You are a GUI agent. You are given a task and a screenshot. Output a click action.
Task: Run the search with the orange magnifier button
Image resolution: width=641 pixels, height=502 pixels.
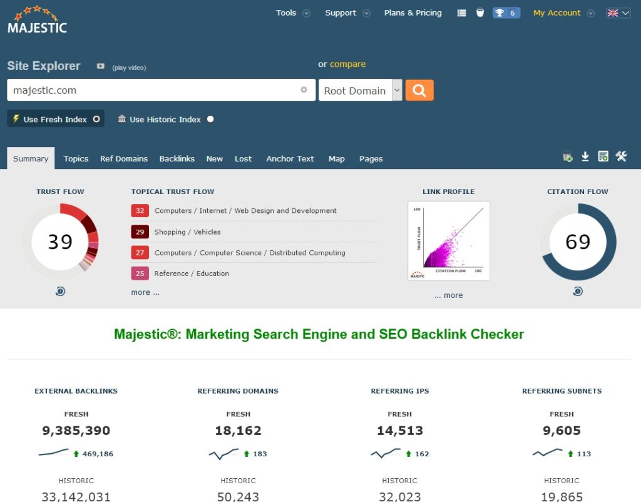point(419,90)
